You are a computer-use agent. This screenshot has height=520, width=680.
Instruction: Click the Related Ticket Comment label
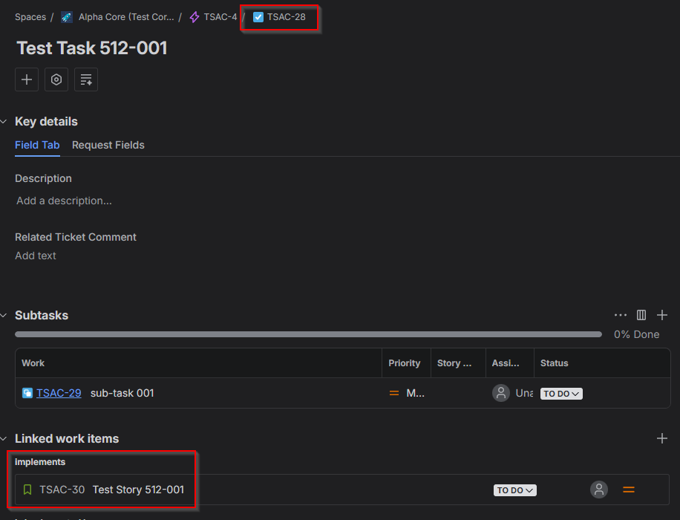[x=76, y=237]
